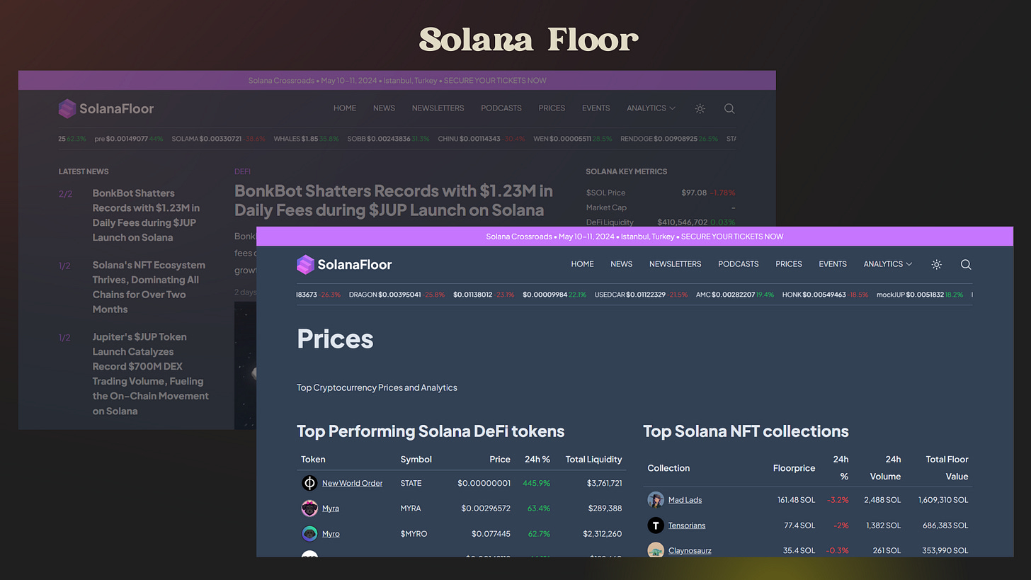Open PODCASTS in Prices window navigation

738,264
